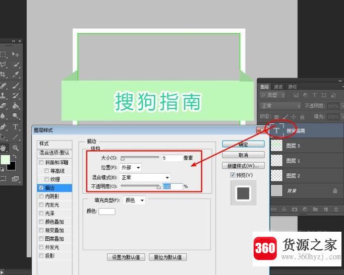Screen dimensions: 344x275
Task: Select the Crop tool
Action: coord(3,75)
